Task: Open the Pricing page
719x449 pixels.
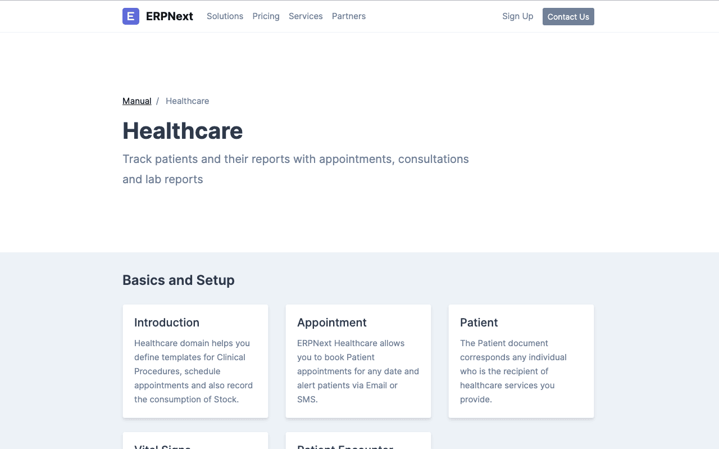Action: pos(266,16)
